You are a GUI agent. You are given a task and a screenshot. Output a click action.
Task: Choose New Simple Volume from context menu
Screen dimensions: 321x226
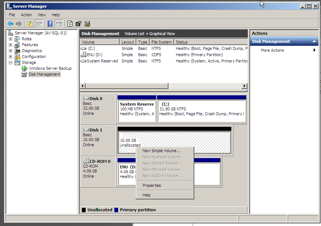click(165, 151)
